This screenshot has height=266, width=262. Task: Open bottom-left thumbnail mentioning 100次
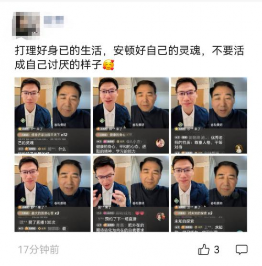[52, 194]
